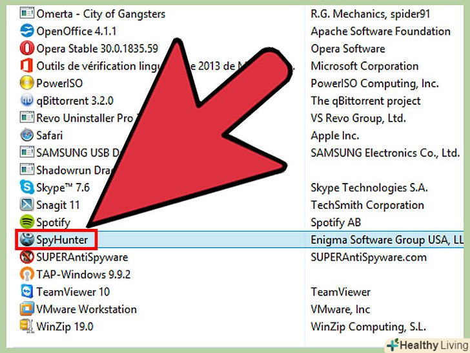Click publisher TechSmith Corporation
Image resolution: width=470 pixels, height=353 pixels.
click(367, 206)
